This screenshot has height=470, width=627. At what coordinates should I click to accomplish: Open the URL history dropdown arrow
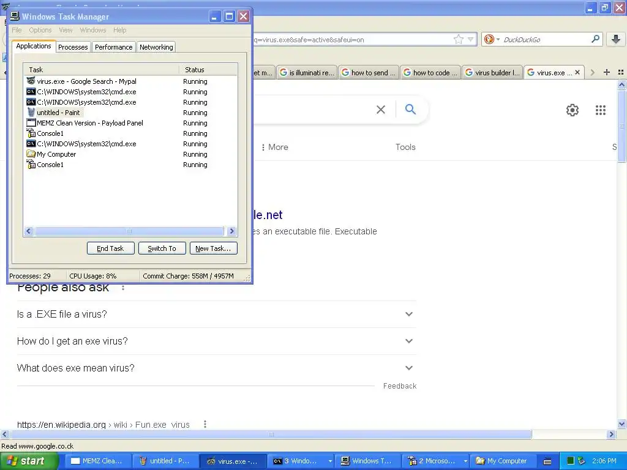point(471,39)
